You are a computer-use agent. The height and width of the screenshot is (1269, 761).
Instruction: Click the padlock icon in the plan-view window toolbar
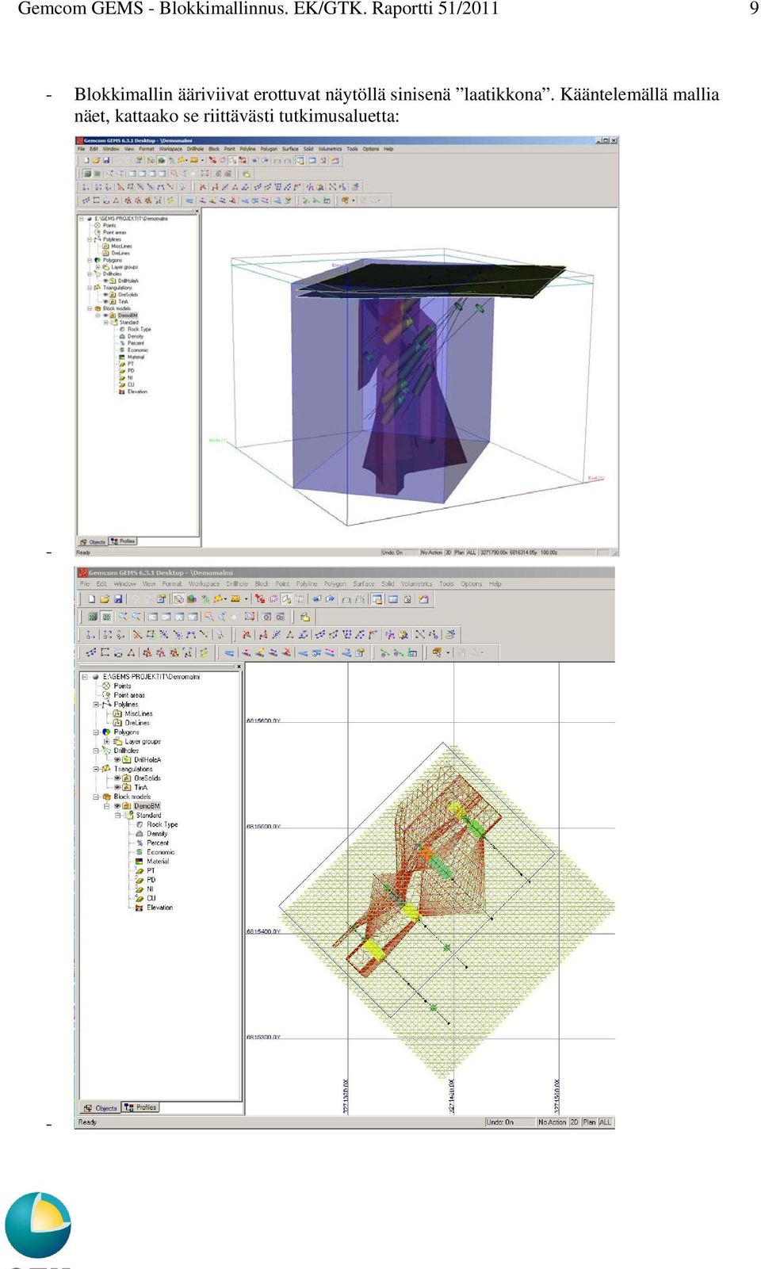point(304,617)
